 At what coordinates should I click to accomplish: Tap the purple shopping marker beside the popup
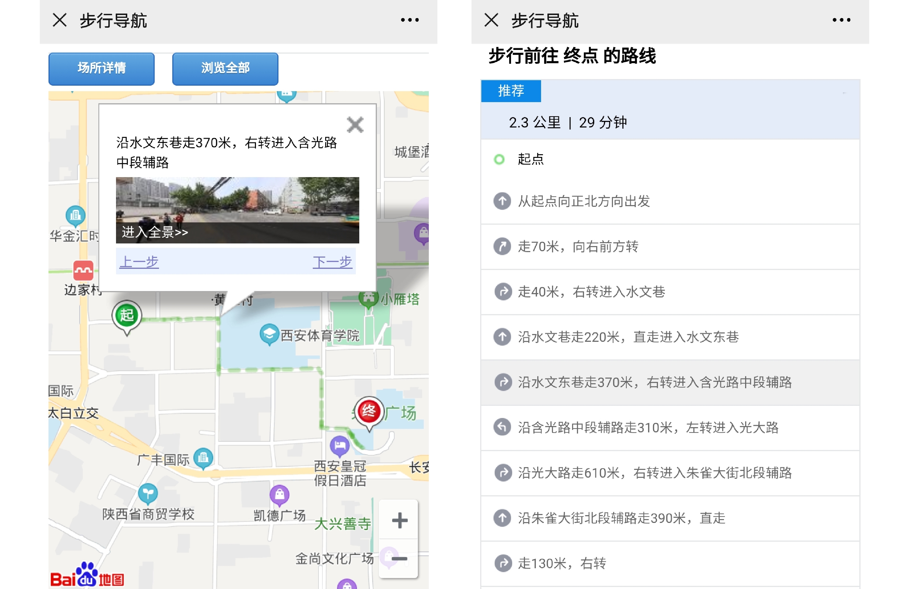[x=422, y=234]
